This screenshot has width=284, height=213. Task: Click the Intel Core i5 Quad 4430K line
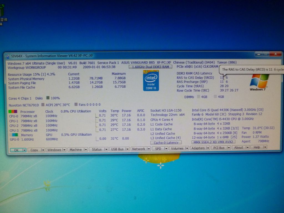click(x=227, y=110)
